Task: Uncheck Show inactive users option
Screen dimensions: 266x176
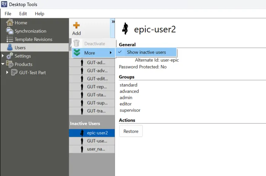Action: 146,52
